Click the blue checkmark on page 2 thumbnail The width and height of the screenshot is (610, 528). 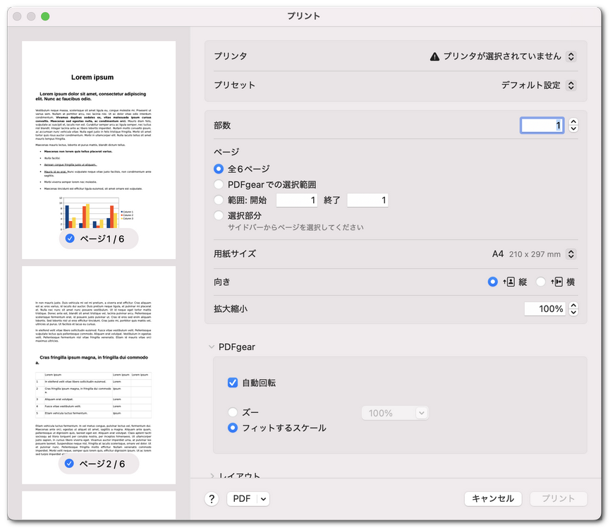click(69, 464)
